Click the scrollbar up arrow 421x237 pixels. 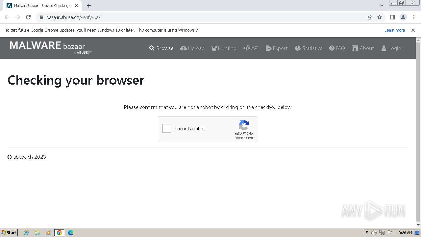click(418, 40)
